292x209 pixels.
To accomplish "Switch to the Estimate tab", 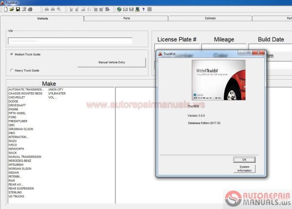I will point(210,18).
